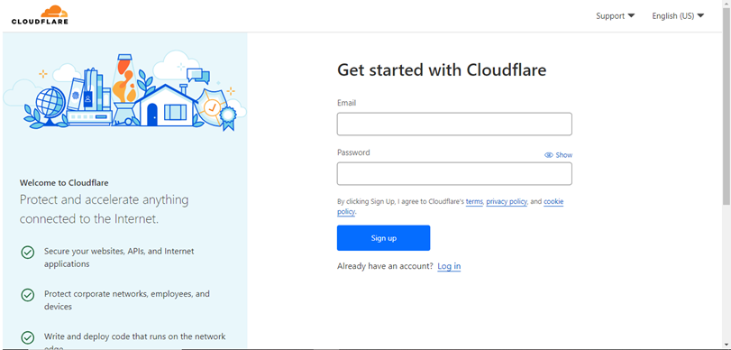Open the terms link
The width and height of the screenshot is (731, 350).
pos(474,201)
